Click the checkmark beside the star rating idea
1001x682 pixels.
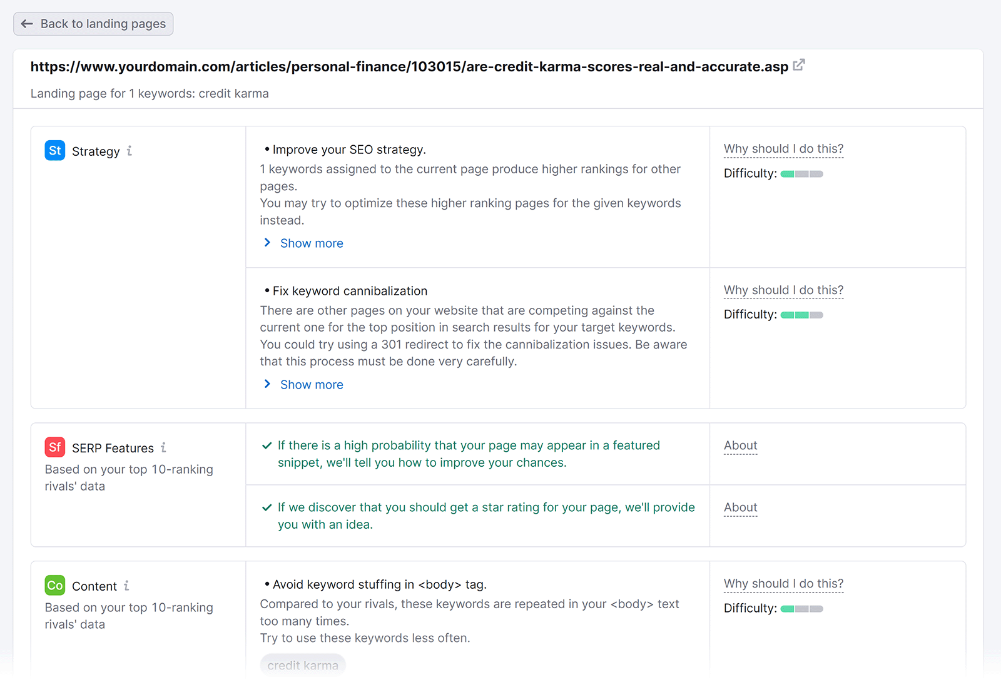pos(267,507)
